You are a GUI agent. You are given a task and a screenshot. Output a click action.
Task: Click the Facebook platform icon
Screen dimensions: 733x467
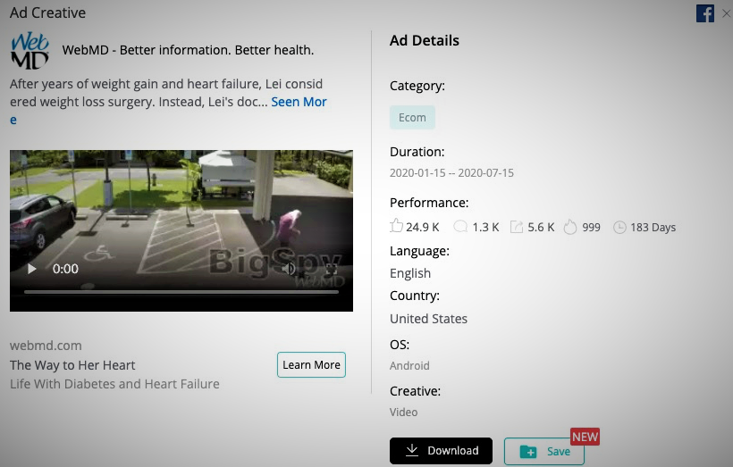pos(705,13)
